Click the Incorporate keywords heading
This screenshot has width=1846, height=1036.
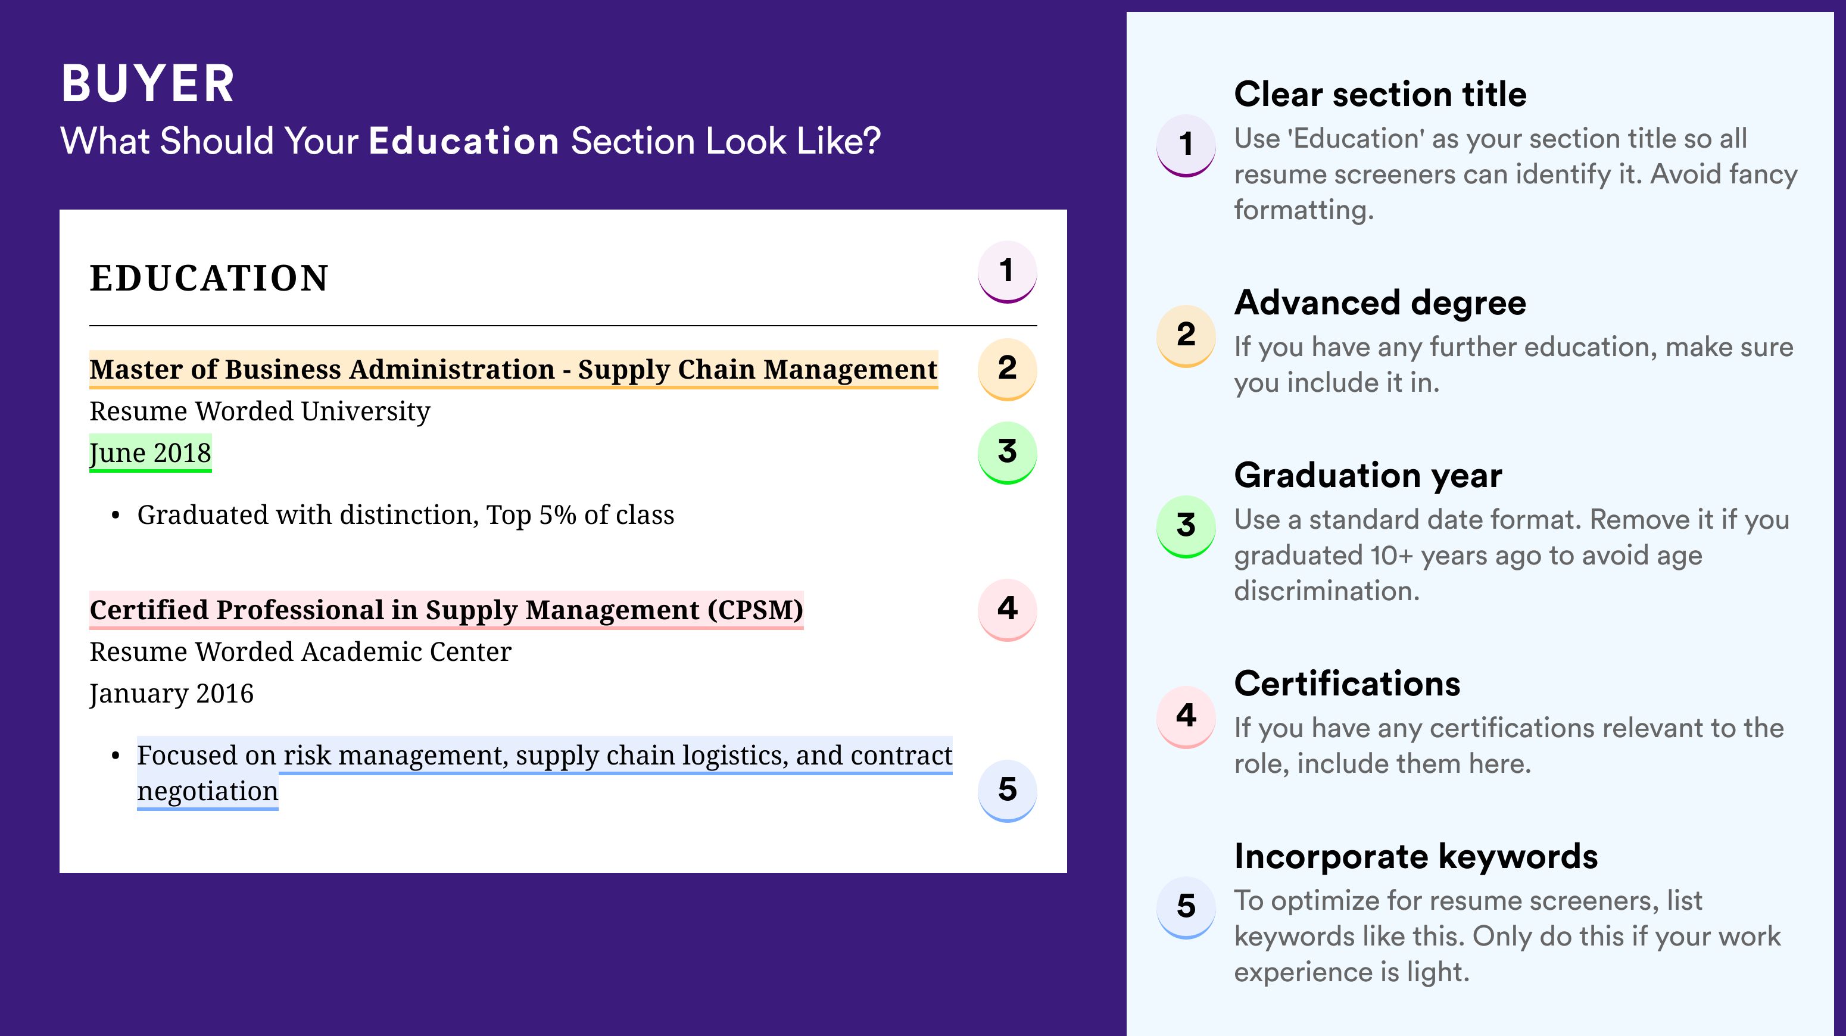pyautogui.click(x=1416, y=856)
